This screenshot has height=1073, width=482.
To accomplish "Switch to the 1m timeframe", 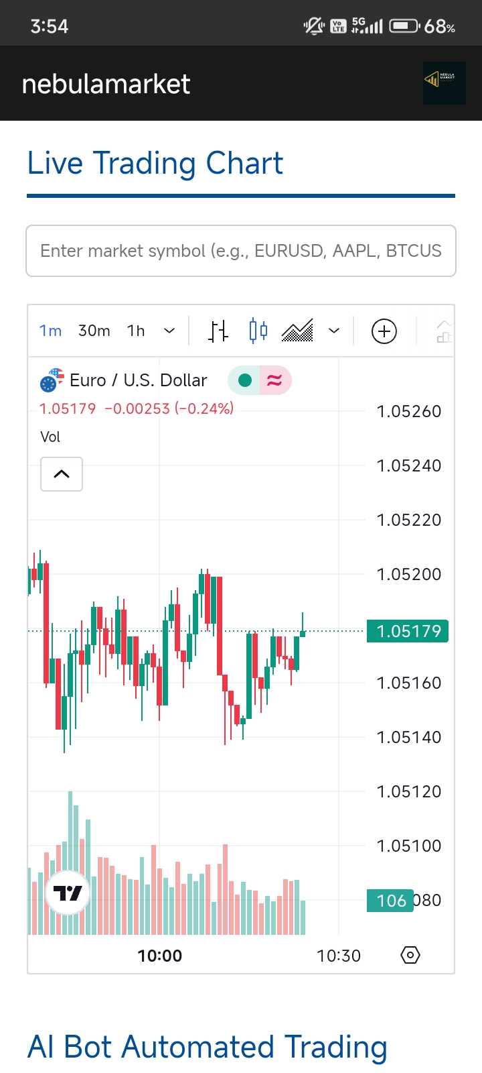I will (51, 331).
